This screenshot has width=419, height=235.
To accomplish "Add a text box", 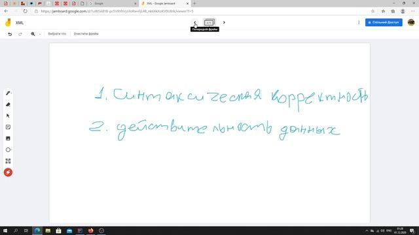I will [8, 161].
